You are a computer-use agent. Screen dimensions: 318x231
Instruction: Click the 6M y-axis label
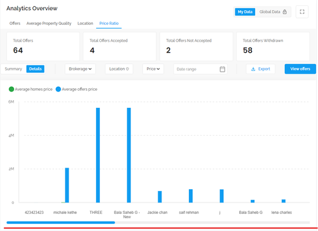[11, 102]
